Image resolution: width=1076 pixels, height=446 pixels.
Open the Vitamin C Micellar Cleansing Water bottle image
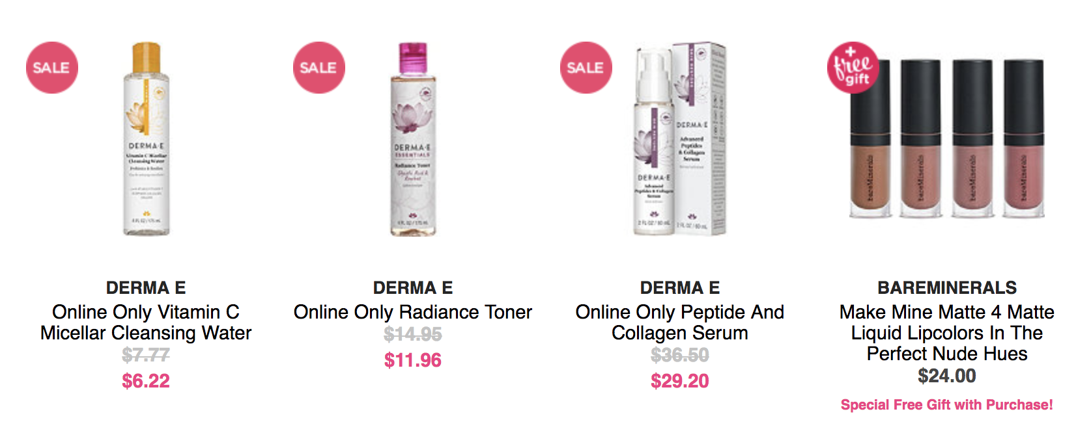coord(147,138)
